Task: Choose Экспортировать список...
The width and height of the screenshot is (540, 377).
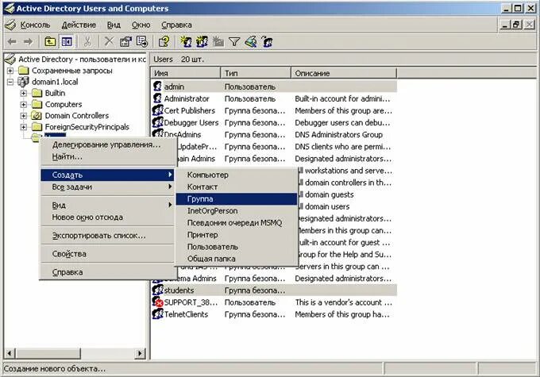Action: [107, 236]
